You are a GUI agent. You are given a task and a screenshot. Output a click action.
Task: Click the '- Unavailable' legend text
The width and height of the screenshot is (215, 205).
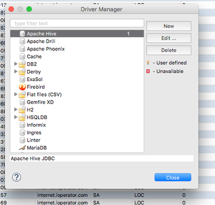(168, 71)
